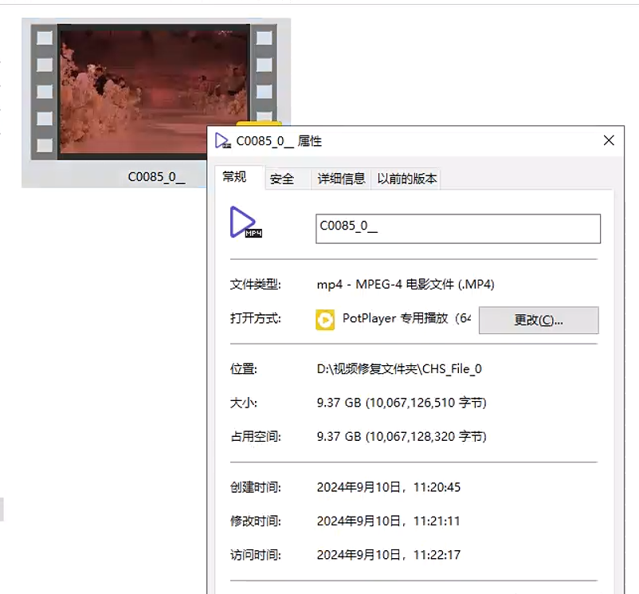The height and width of the screenshot is (594, 639).
Task: Click the yellow PotPlayer app icon beside 打开方式
Action: click(x=325, y=320)
